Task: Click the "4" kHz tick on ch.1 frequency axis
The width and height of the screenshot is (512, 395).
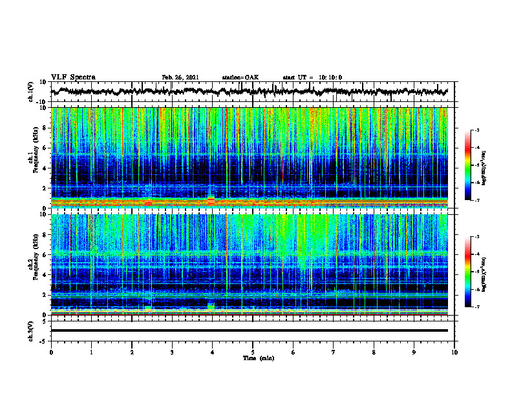Action: click(x=45, y=168)
